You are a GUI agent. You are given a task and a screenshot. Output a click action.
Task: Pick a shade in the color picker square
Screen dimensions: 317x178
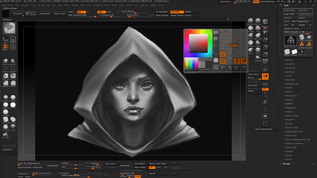click(198, 43)
